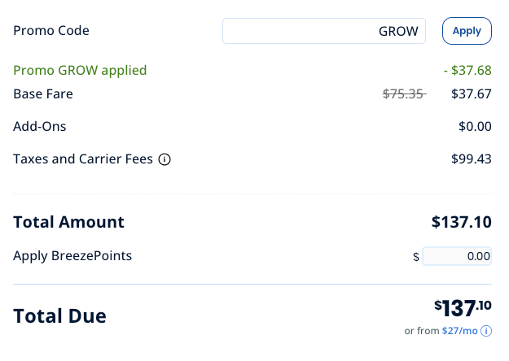The height and width of the screenshot is (361, 509).
Task: Click the Promo Code label
Action: tap(51, 30)
